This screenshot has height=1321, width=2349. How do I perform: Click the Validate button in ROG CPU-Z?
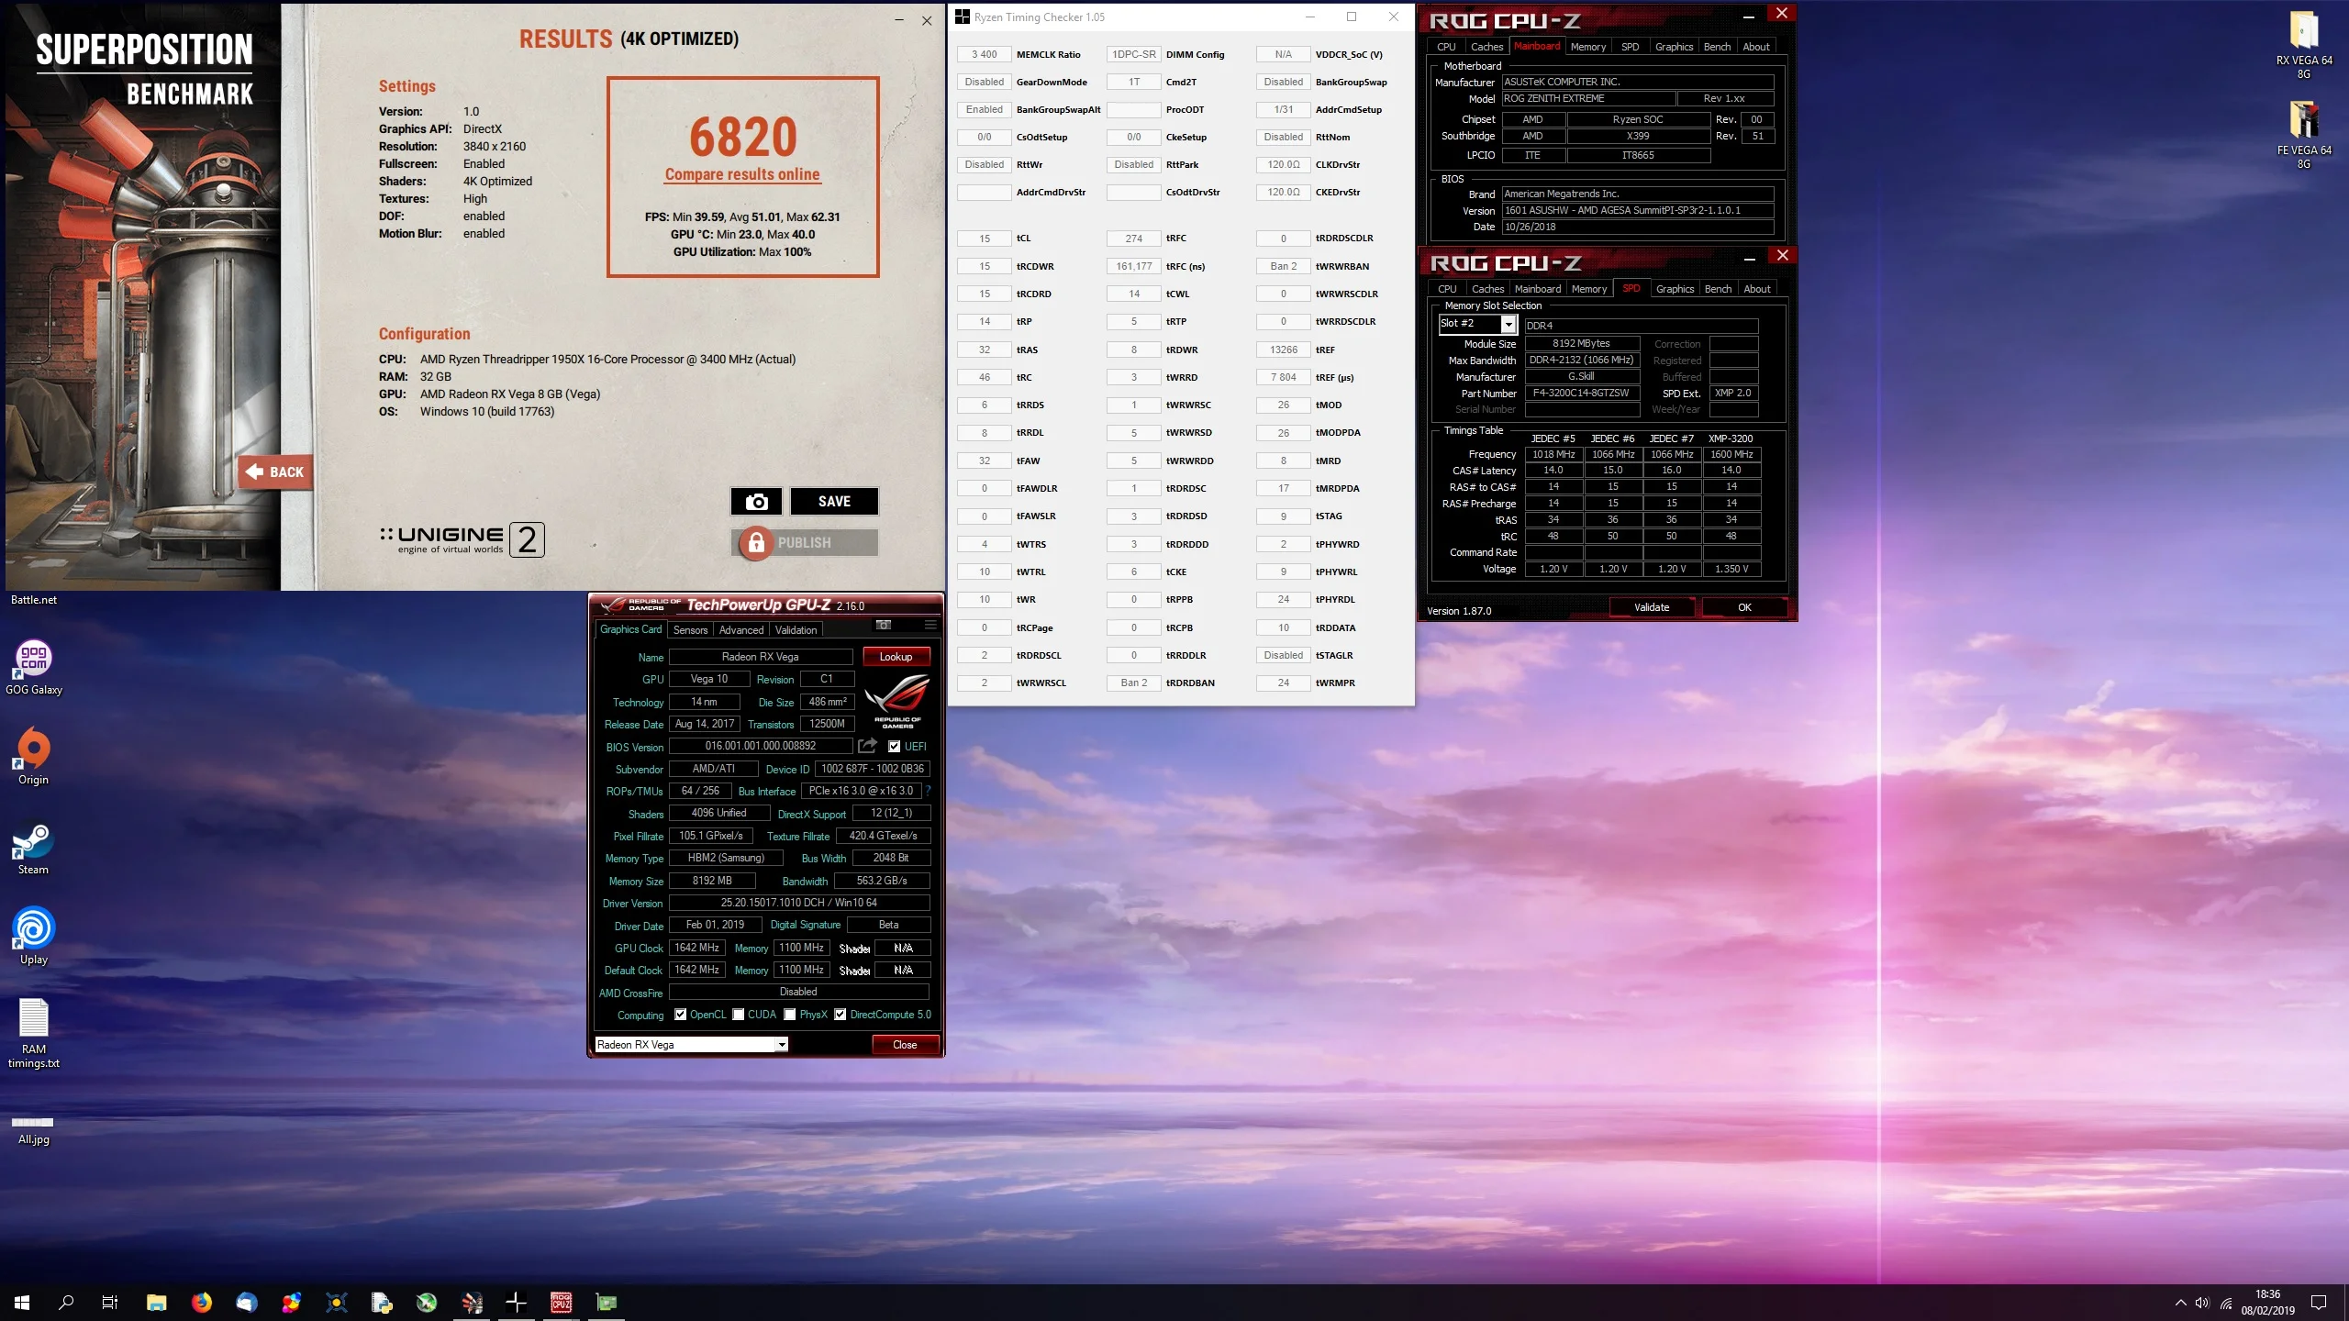tap(1652, 607)
